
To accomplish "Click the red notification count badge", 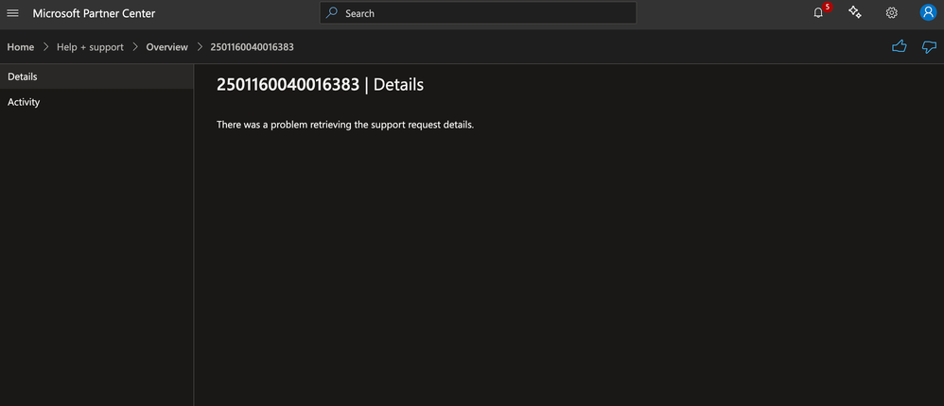I will (828, 8).
